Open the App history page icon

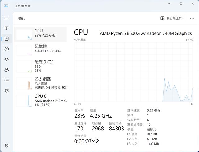[x=7, y=49]
